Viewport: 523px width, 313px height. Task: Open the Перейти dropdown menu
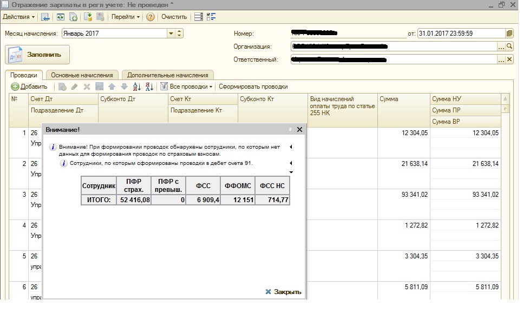coord(125,17)
